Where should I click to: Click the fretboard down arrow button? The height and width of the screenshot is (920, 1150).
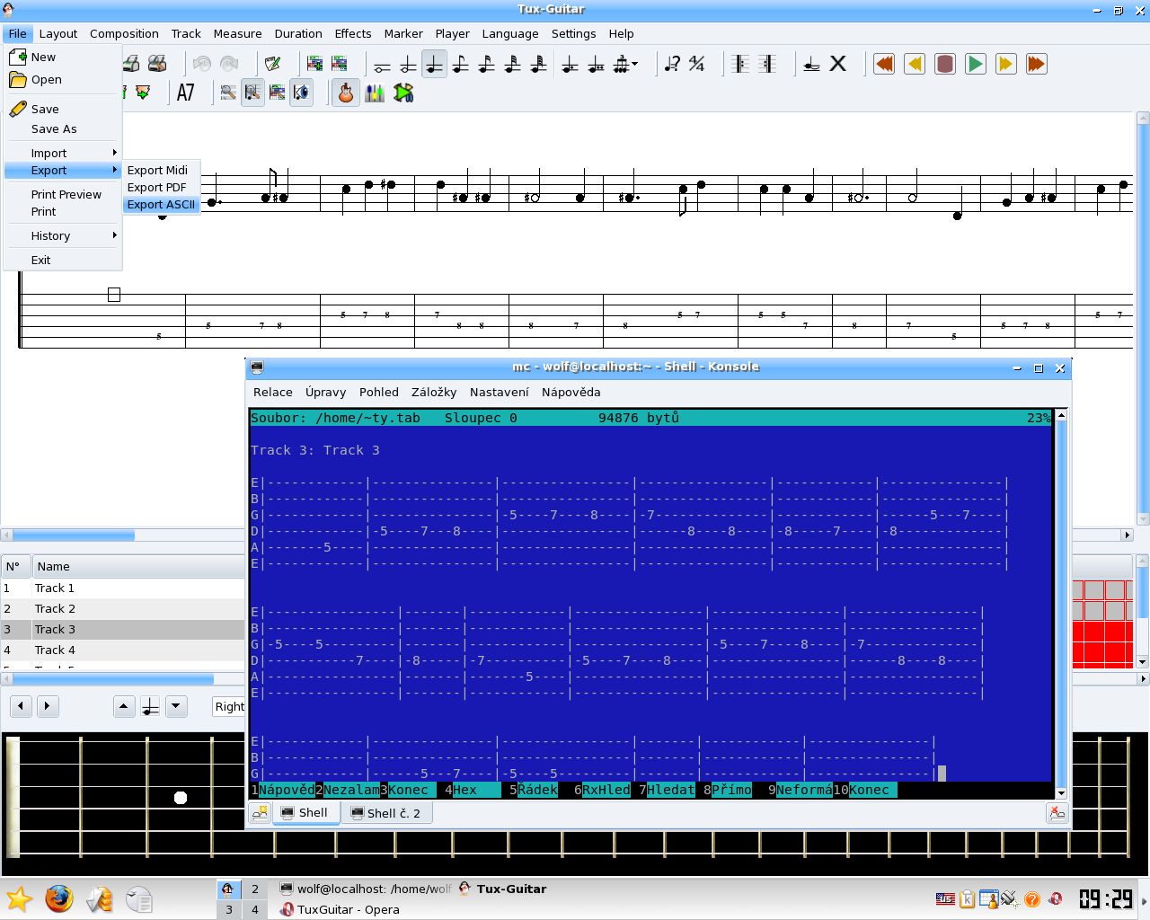pyautogui.click(x=176, y=706)
